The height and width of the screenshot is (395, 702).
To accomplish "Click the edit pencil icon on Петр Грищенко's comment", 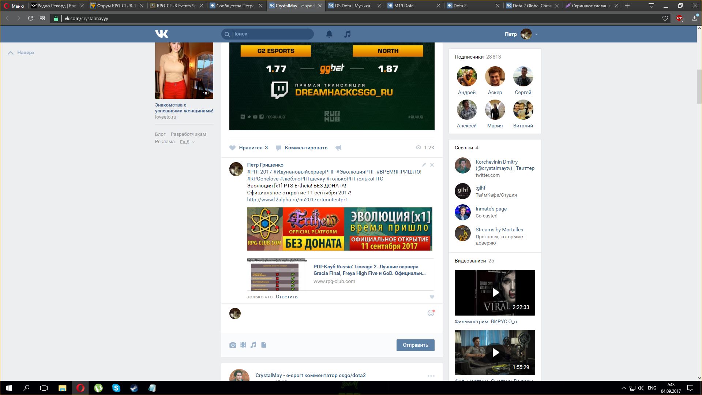I will 424,165.
